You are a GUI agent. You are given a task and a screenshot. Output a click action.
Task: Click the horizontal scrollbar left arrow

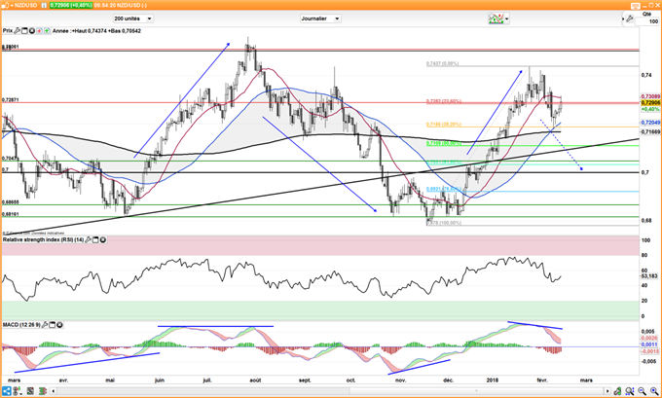pos(53,391)
